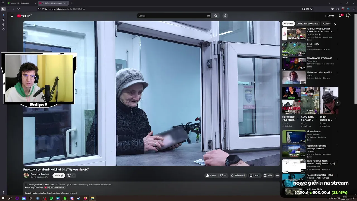Image resolution: width=357 pixels, height=201 pixels.
Task: Open video options for FUTBOL BYWA BRUTALNY
Action: (337, 29)
